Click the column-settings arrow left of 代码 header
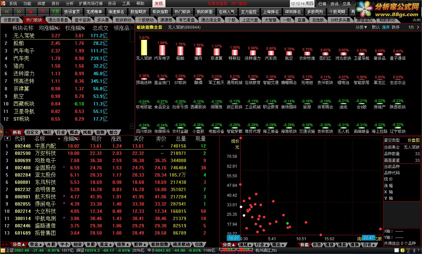 coord(7,139)
